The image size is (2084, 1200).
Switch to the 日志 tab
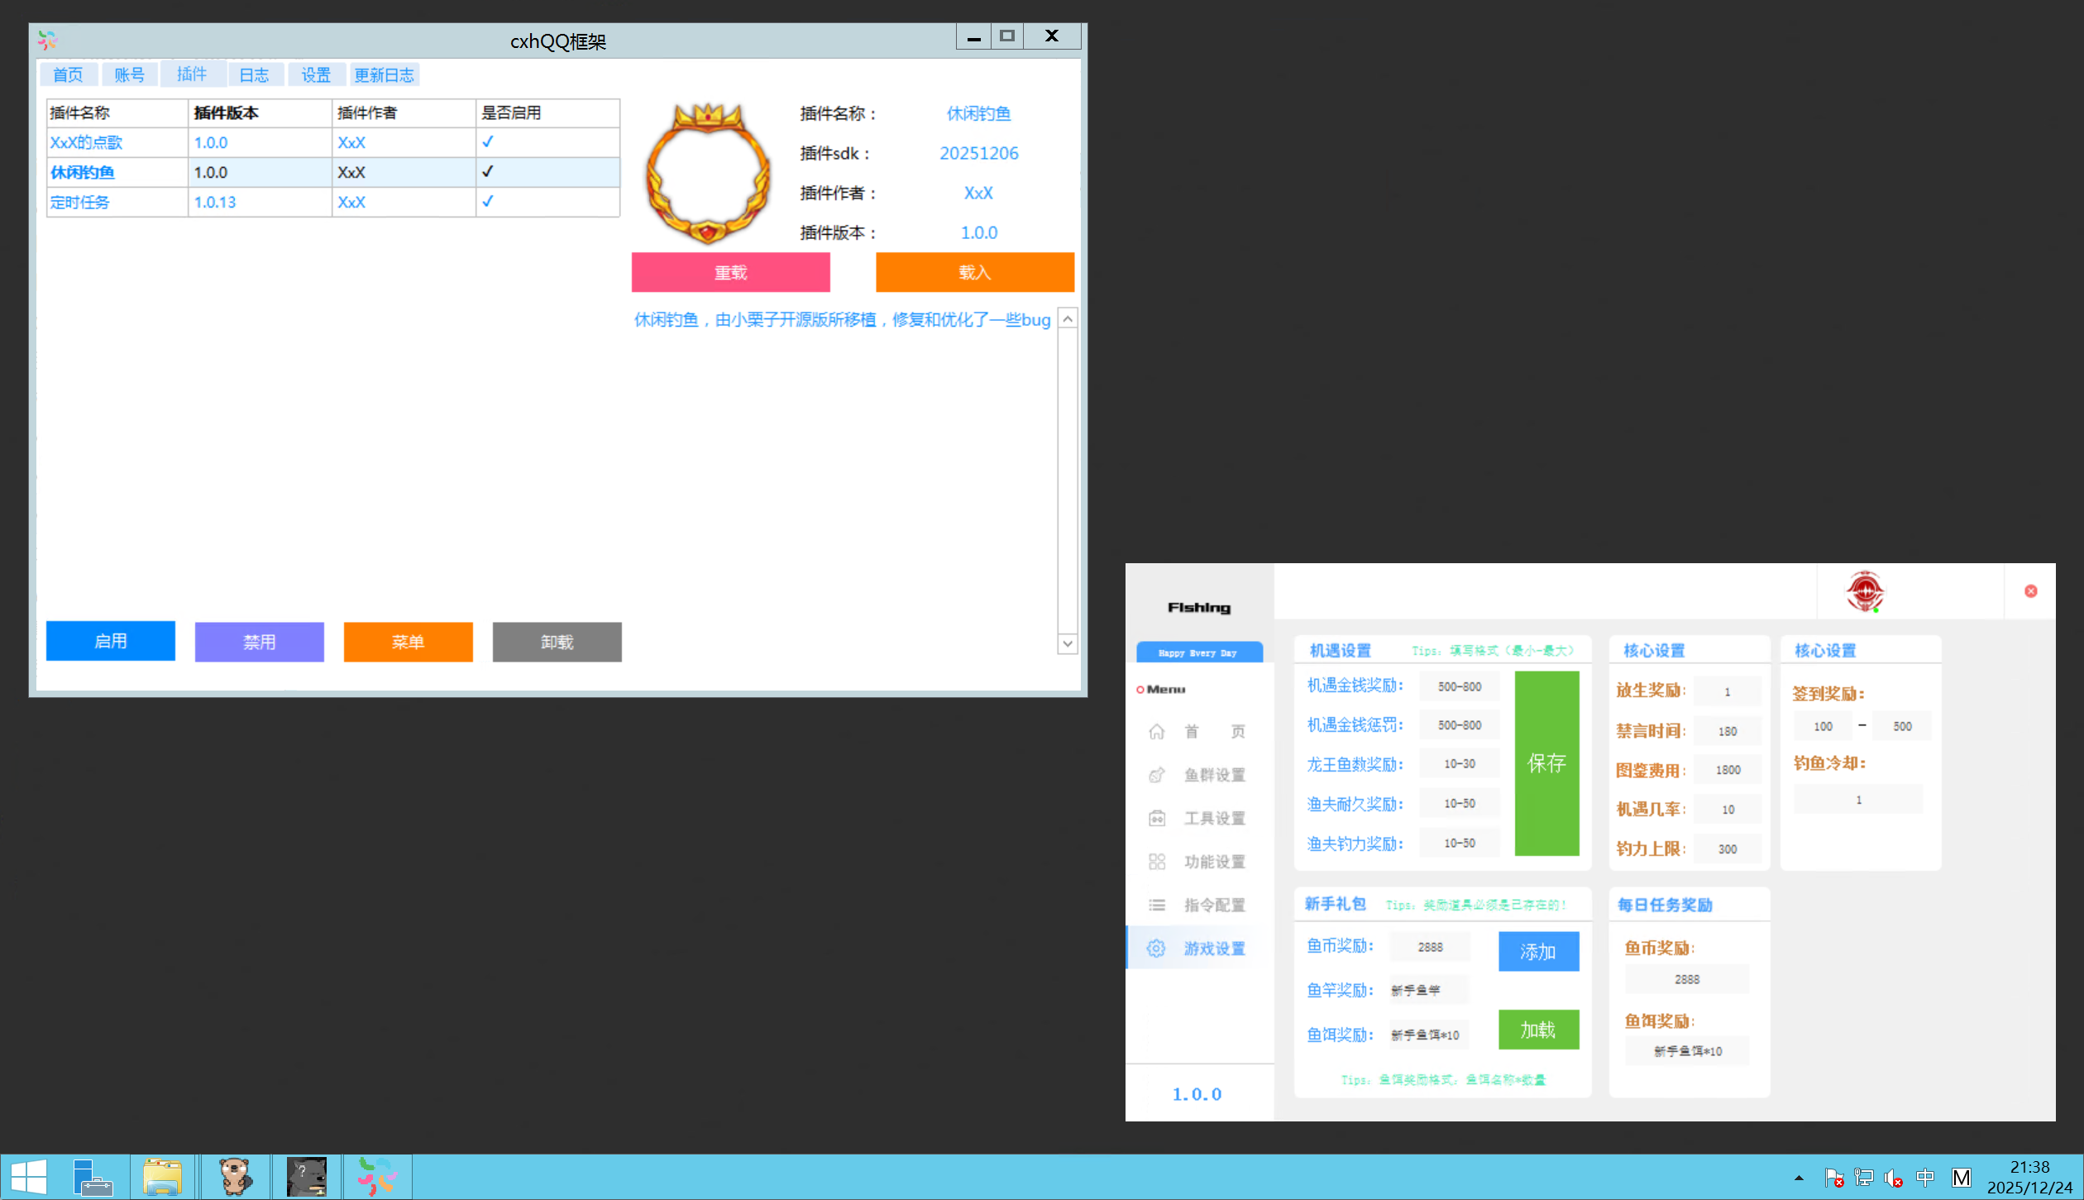pos(254,75)
